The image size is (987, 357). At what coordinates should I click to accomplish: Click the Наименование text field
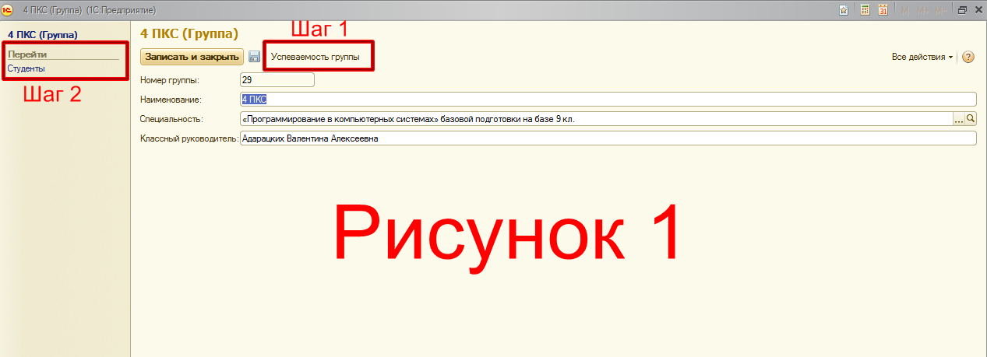(x=608, y=100)
